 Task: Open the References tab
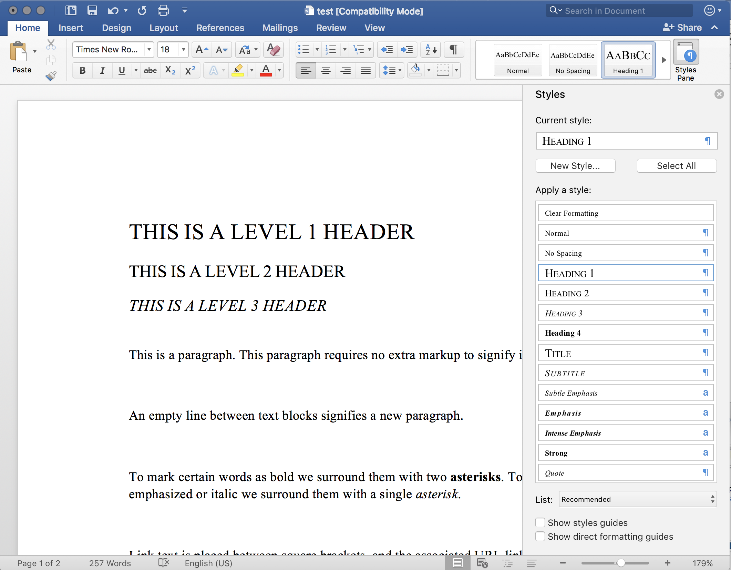tap(219, 27)
